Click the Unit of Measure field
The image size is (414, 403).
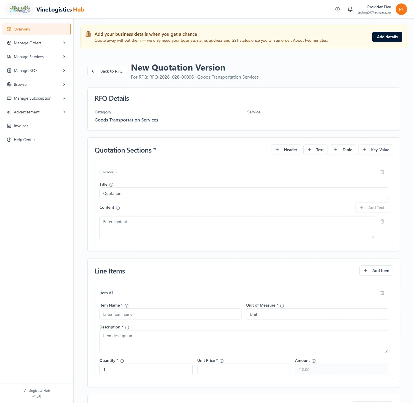tap(317, 314)
